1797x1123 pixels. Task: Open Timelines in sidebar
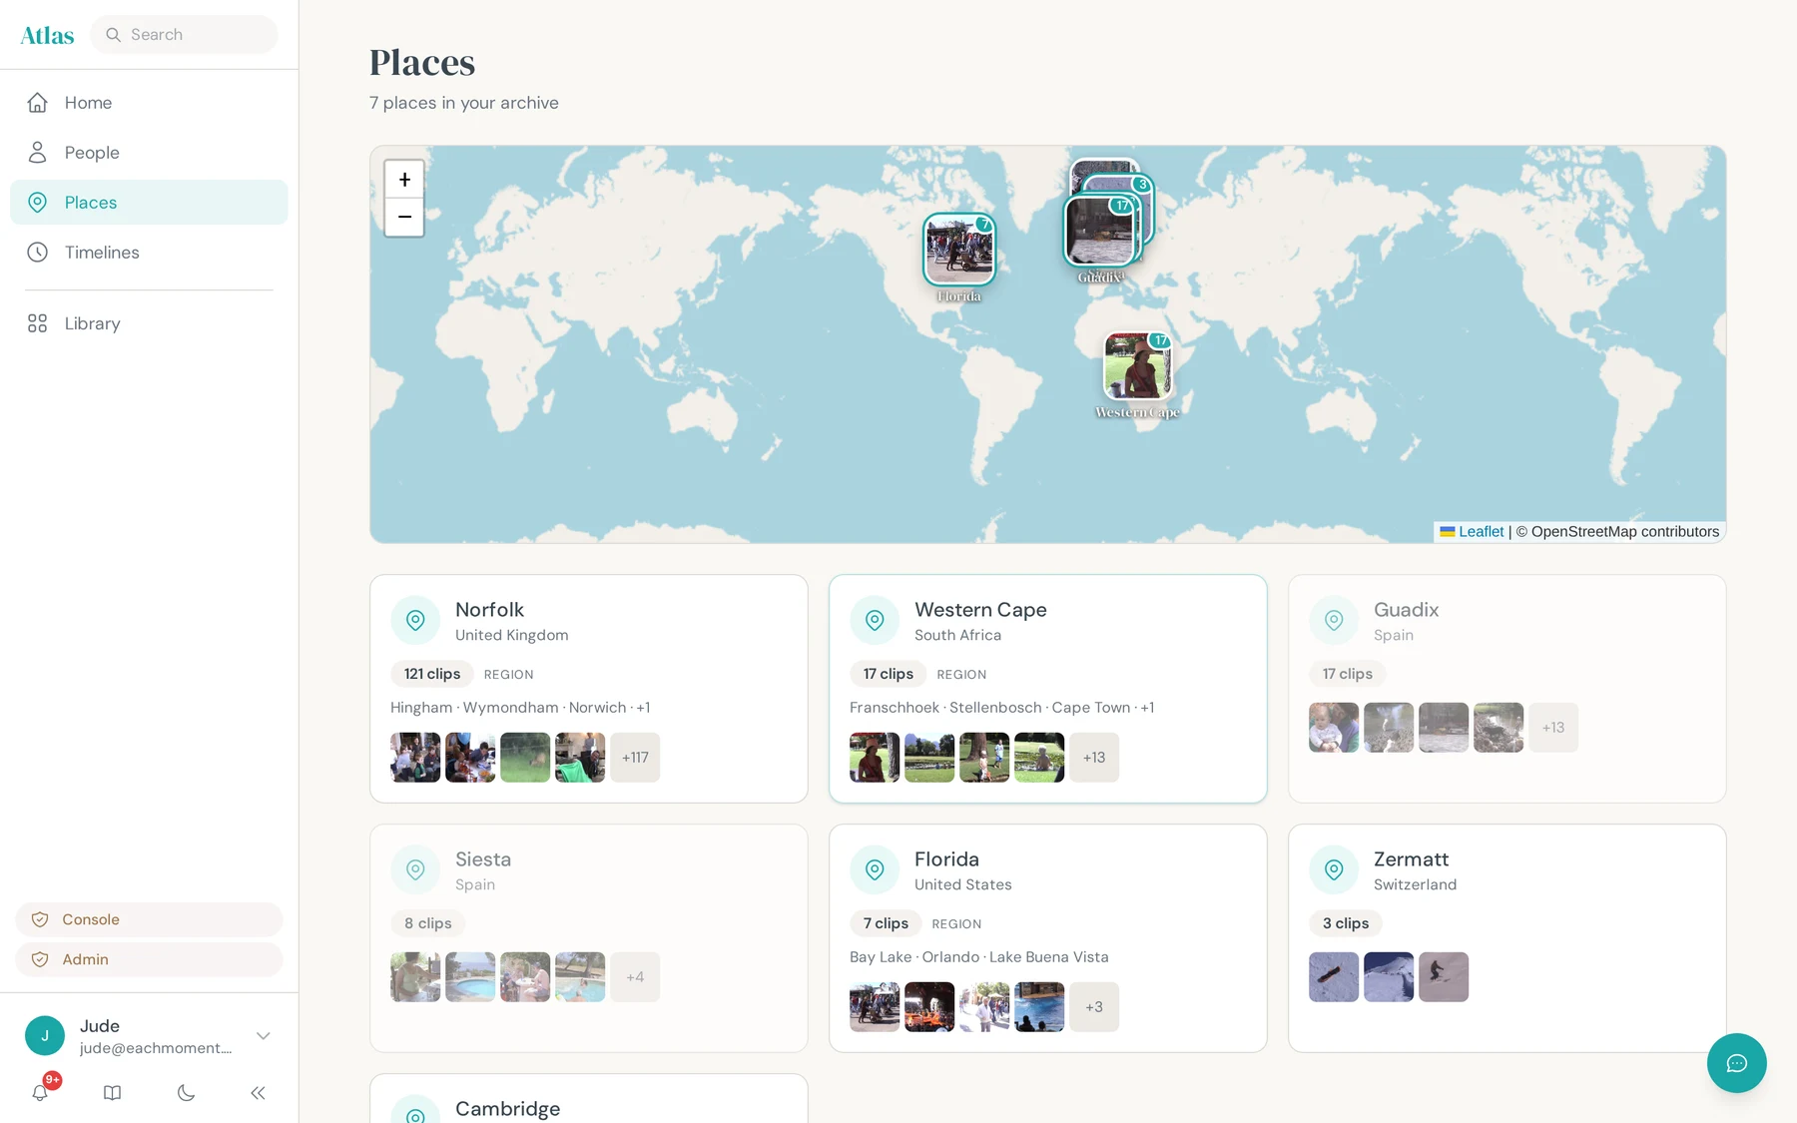(149, 253)
